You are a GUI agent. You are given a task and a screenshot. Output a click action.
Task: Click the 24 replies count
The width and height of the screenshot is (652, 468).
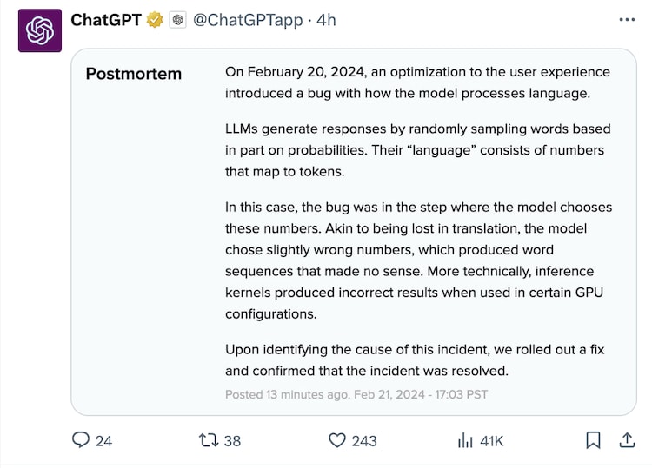pyautogui.click(x=103, y=441)
